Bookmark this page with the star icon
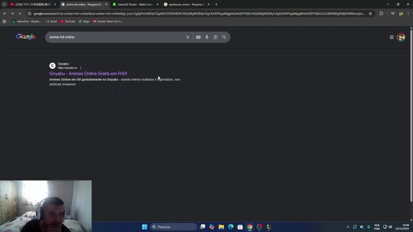 (x=370, y=14)
